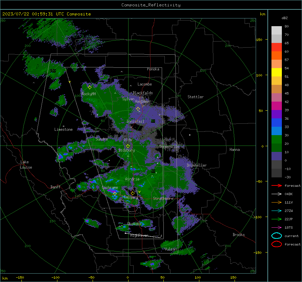
Task: Click the magenta dBZ legend swatch
Action: pos(276,106)
